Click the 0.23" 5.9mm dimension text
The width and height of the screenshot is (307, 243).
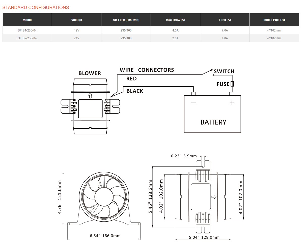(x=184, y=156)
